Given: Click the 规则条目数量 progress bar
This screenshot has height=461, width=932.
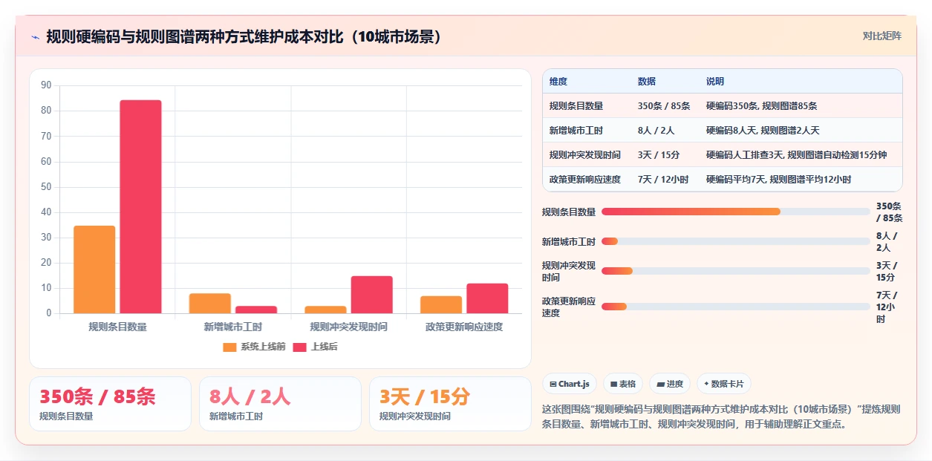Looking at the screenshot, I should point(736,212).
